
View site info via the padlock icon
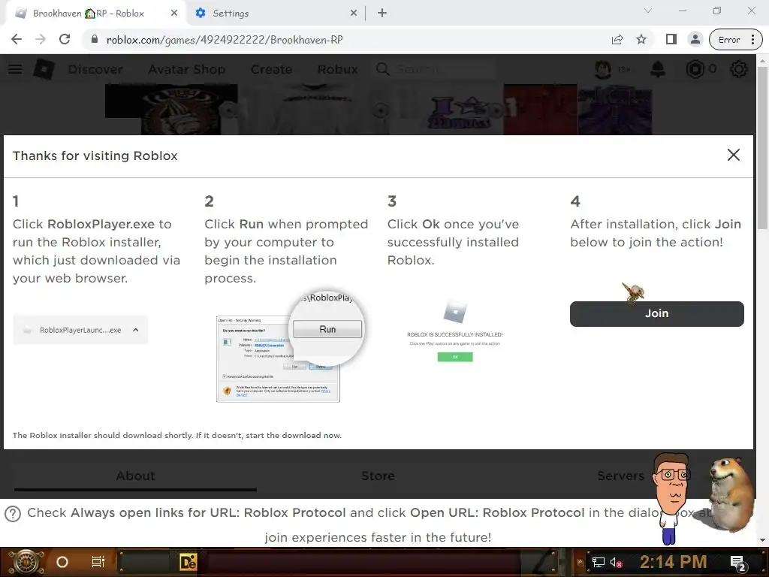tap(95, 40)
